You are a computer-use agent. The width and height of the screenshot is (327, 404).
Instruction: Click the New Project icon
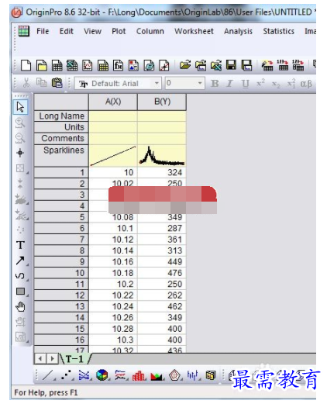point(26,65)
